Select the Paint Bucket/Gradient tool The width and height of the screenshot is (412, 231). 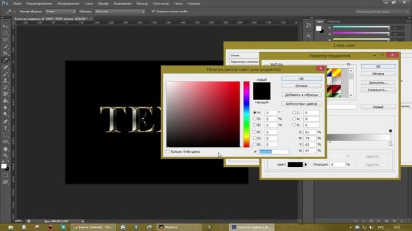[x=5, y=101]
